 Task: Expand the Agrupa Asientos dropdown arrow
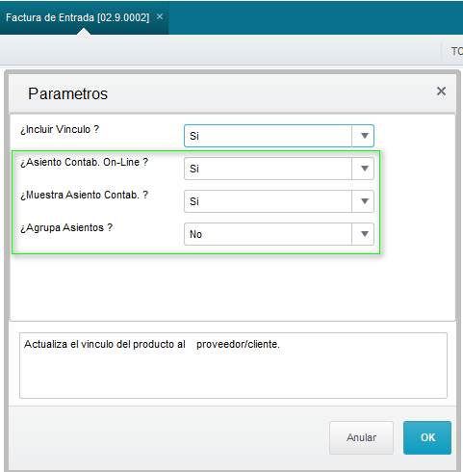coord(364,234)
